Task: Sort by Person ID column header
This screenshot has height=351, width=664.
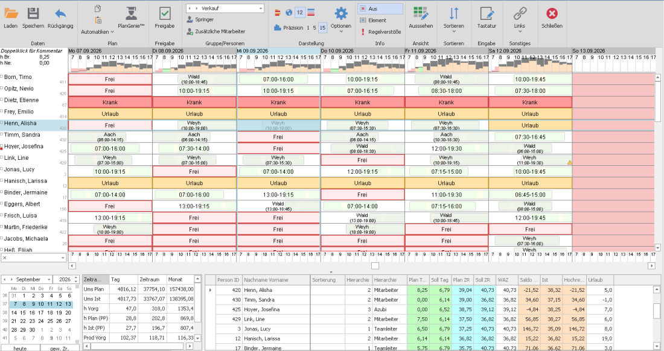Action: tap(228, 280)
